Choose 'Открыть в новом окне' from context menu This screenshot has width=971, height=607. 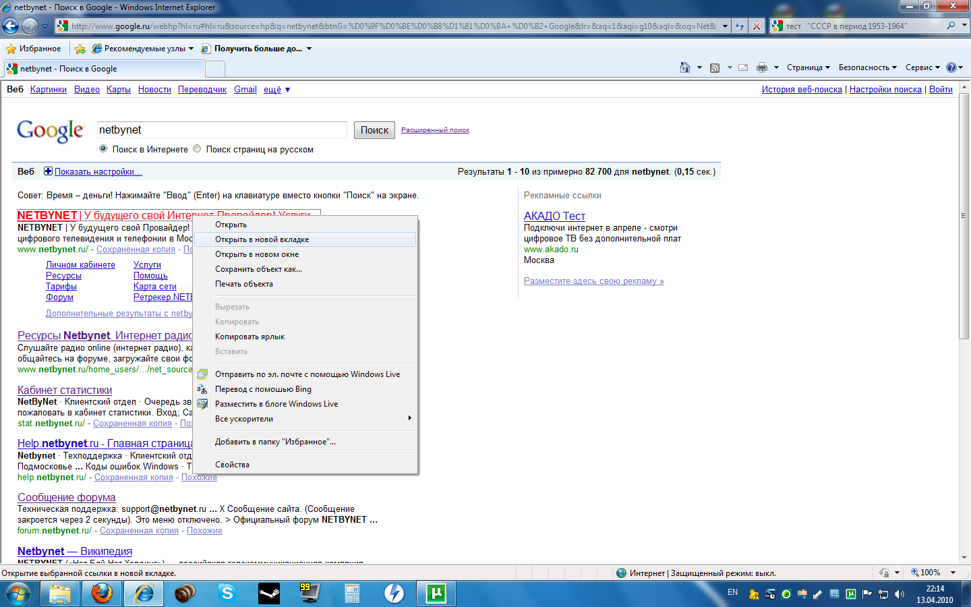[305, 254]
